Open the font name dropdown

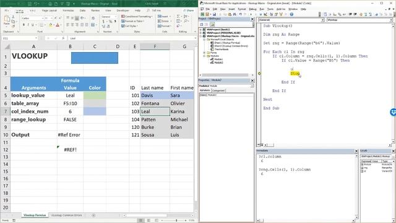click(43, 18)
